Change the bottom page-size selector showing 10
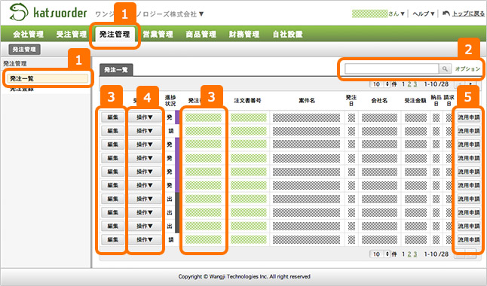Screen dimensions: 487x286 pos(379,254)
